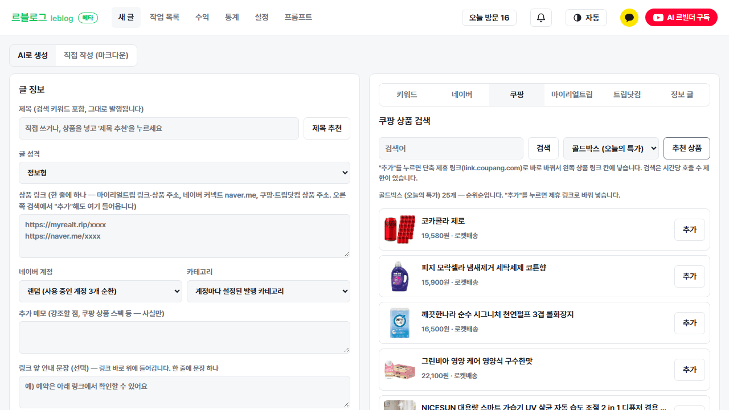Click the 깨끗한나라 롤화장지 thumbnail
729x410 pixels.
[400, 323]
